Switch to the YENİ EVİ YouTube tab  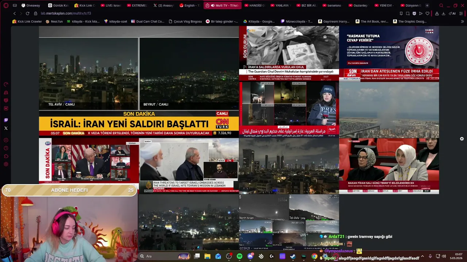point(384,5)
